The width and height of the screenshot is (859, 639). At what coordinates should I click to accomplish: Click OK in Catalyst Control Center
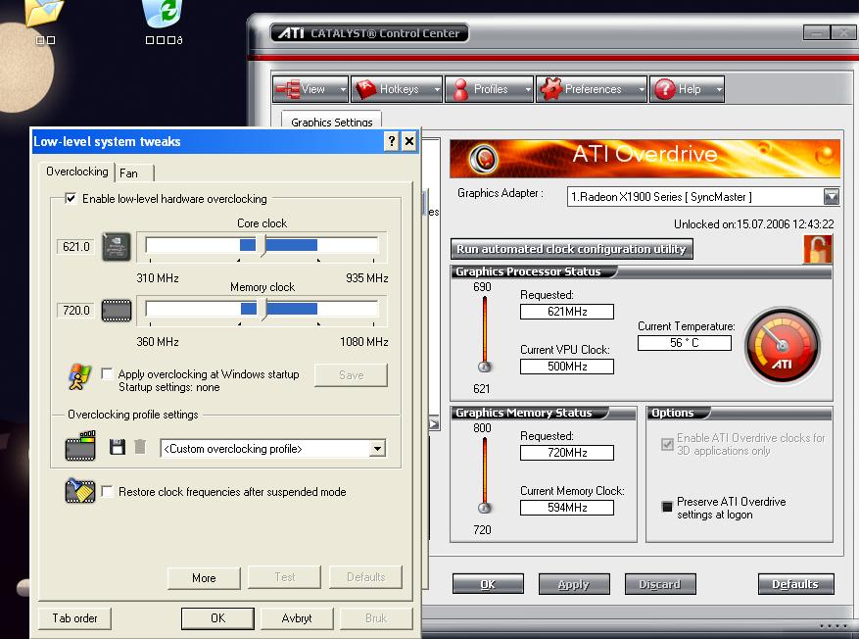click(x=488, y=584)
